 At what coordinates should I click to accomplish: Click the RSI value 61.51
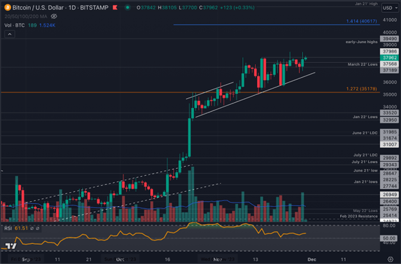coord(21,228)
